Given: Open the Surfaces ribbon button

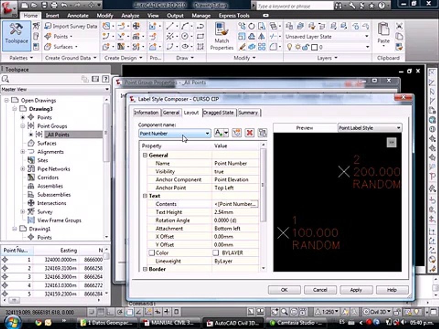Looking at the screenshot, I should click(x=60, y=47).
